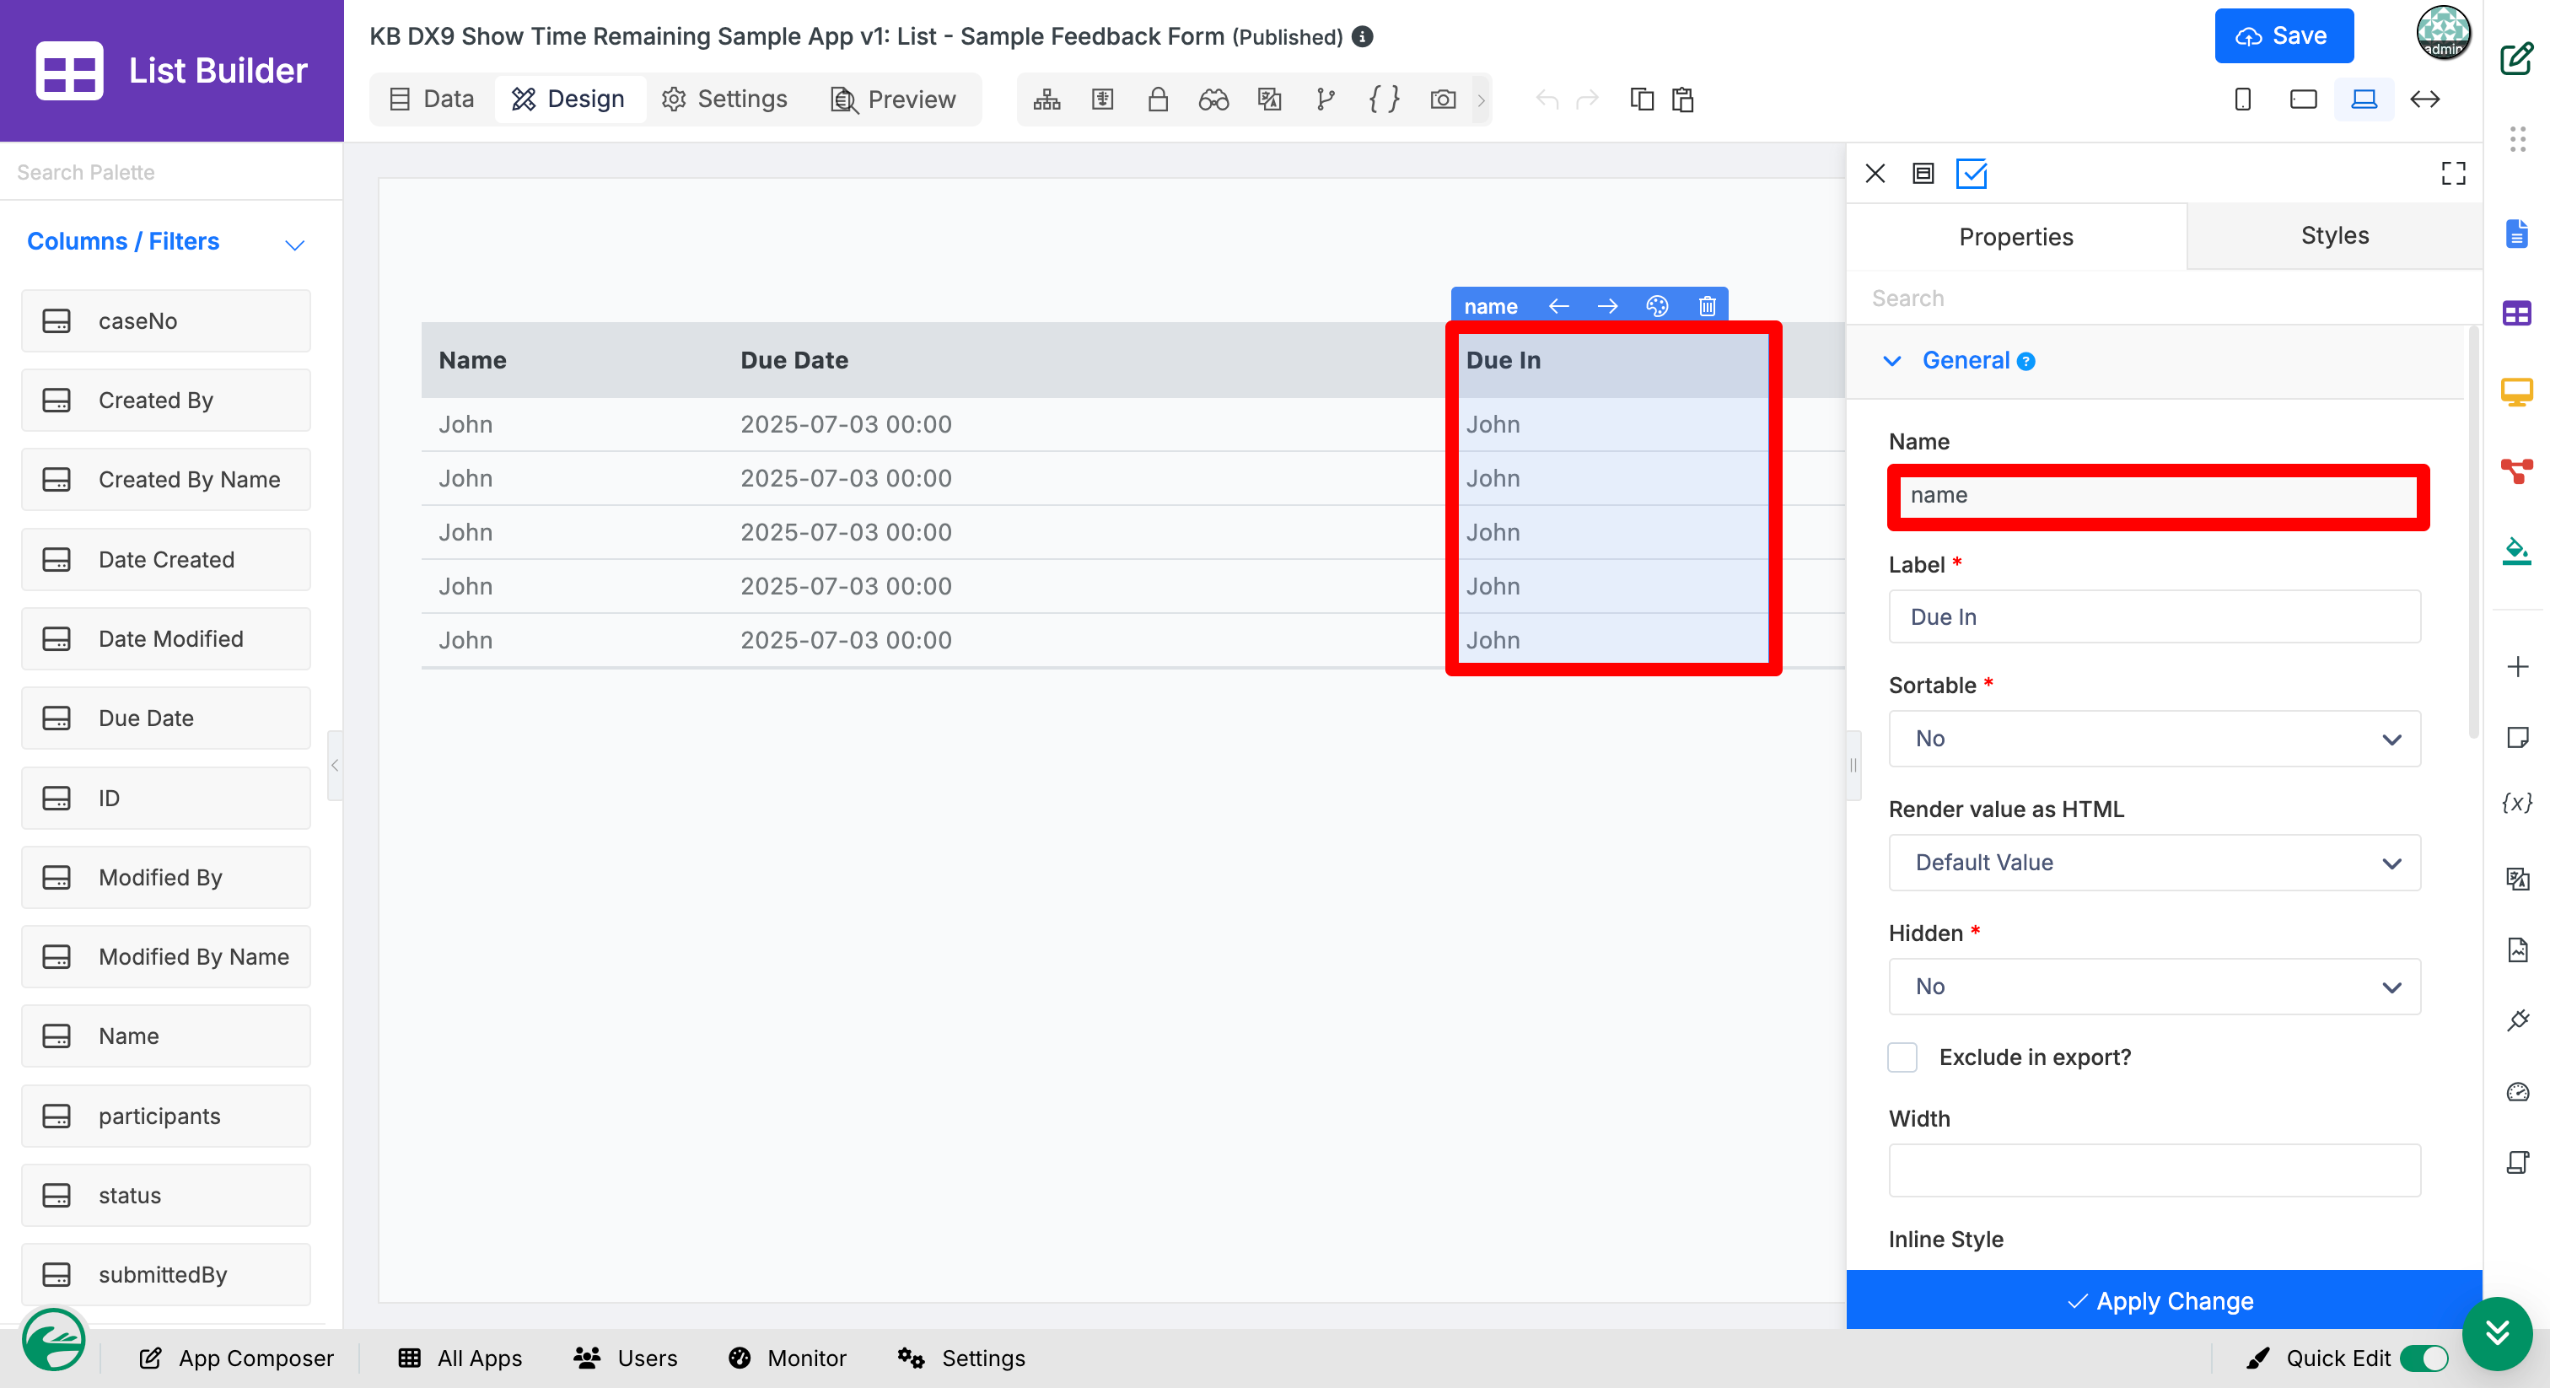Expand more toolbar items arrow
2550x1388 pixels.
(x=1481, y=100)
